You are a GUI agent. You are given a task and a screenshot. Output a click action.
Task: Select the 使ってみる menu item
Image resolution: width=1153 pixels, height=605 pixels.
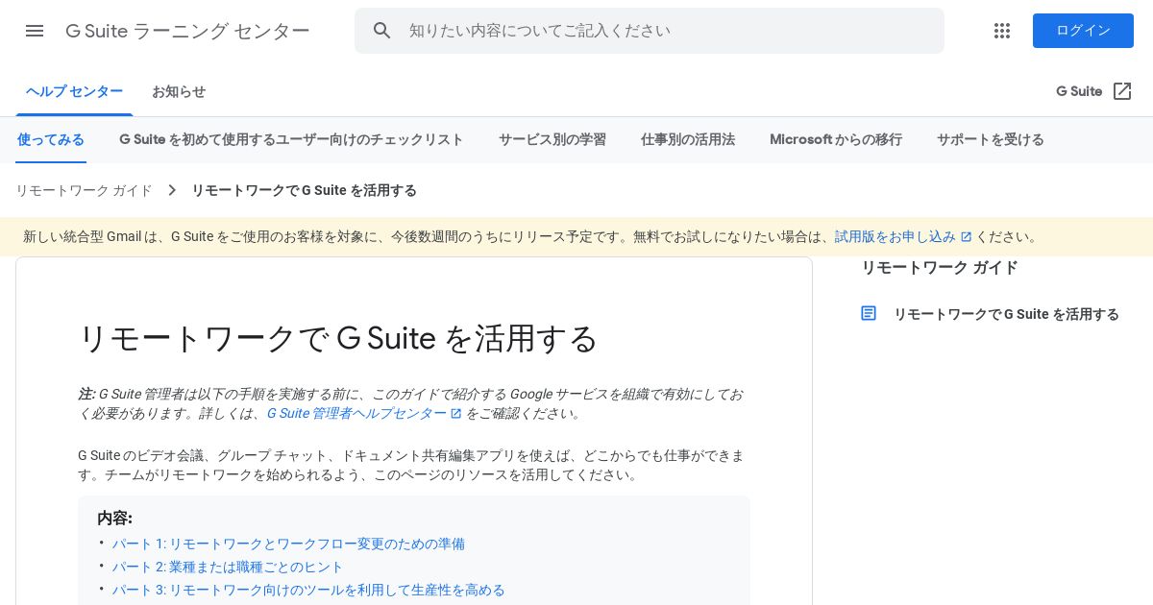click(x=51, y=140)
